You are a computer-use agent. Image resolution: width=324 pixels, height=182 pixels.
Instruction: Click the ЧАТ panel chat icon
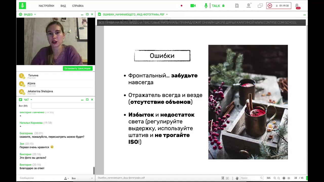[21, 100]
